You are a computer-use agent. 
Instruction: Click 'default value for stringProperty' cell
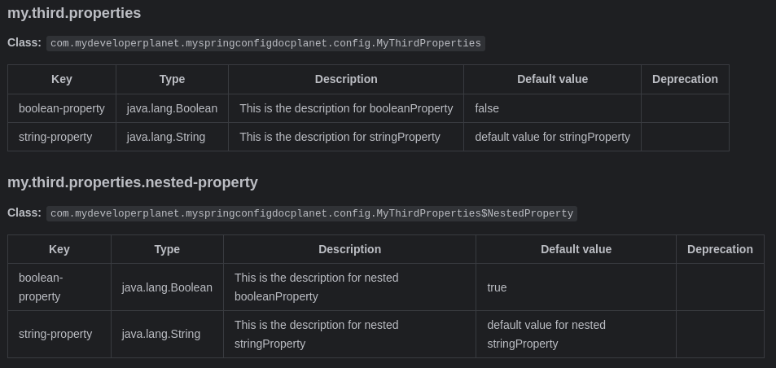pyautogui.click(x=552, y=137)
